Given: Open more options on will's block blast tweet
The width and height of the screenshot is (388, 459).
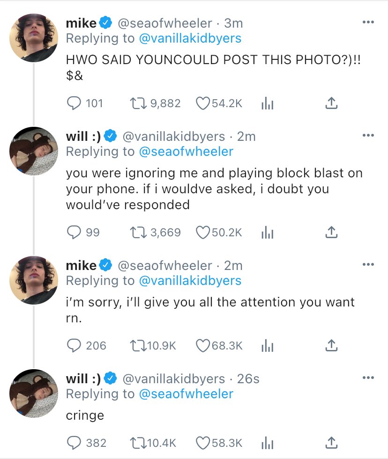Looking at the screenshot, I should [x=368, y=136].
